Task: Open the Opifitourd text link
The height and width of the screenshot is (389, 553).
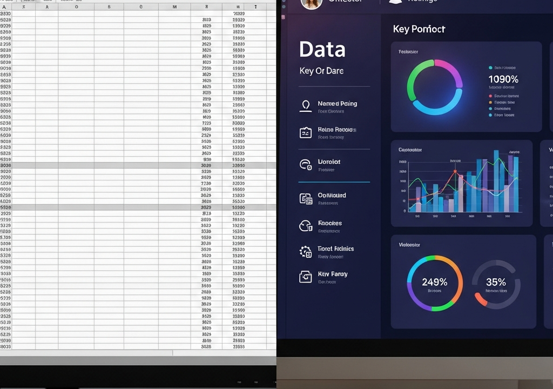Action: point(332,195)
